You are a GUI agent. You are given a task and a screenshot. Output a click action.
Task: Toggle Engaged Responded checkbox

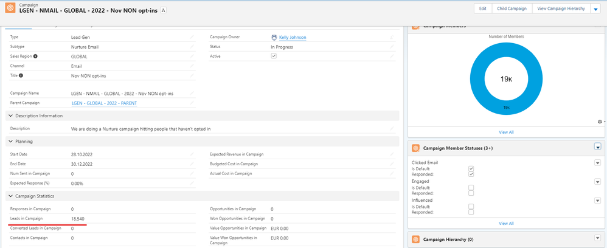pos(471,193)
